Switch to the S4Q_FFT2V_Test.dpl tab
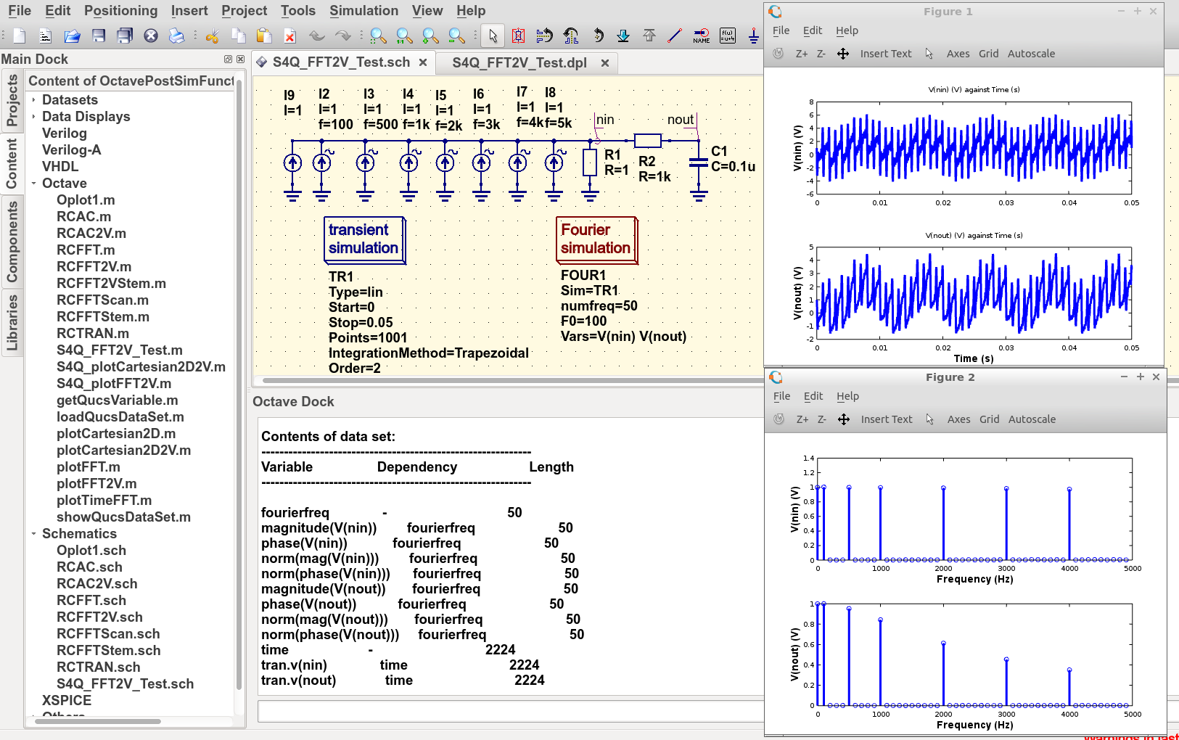Viewport: 1179px width, 740px height. (x=519, y=63)
